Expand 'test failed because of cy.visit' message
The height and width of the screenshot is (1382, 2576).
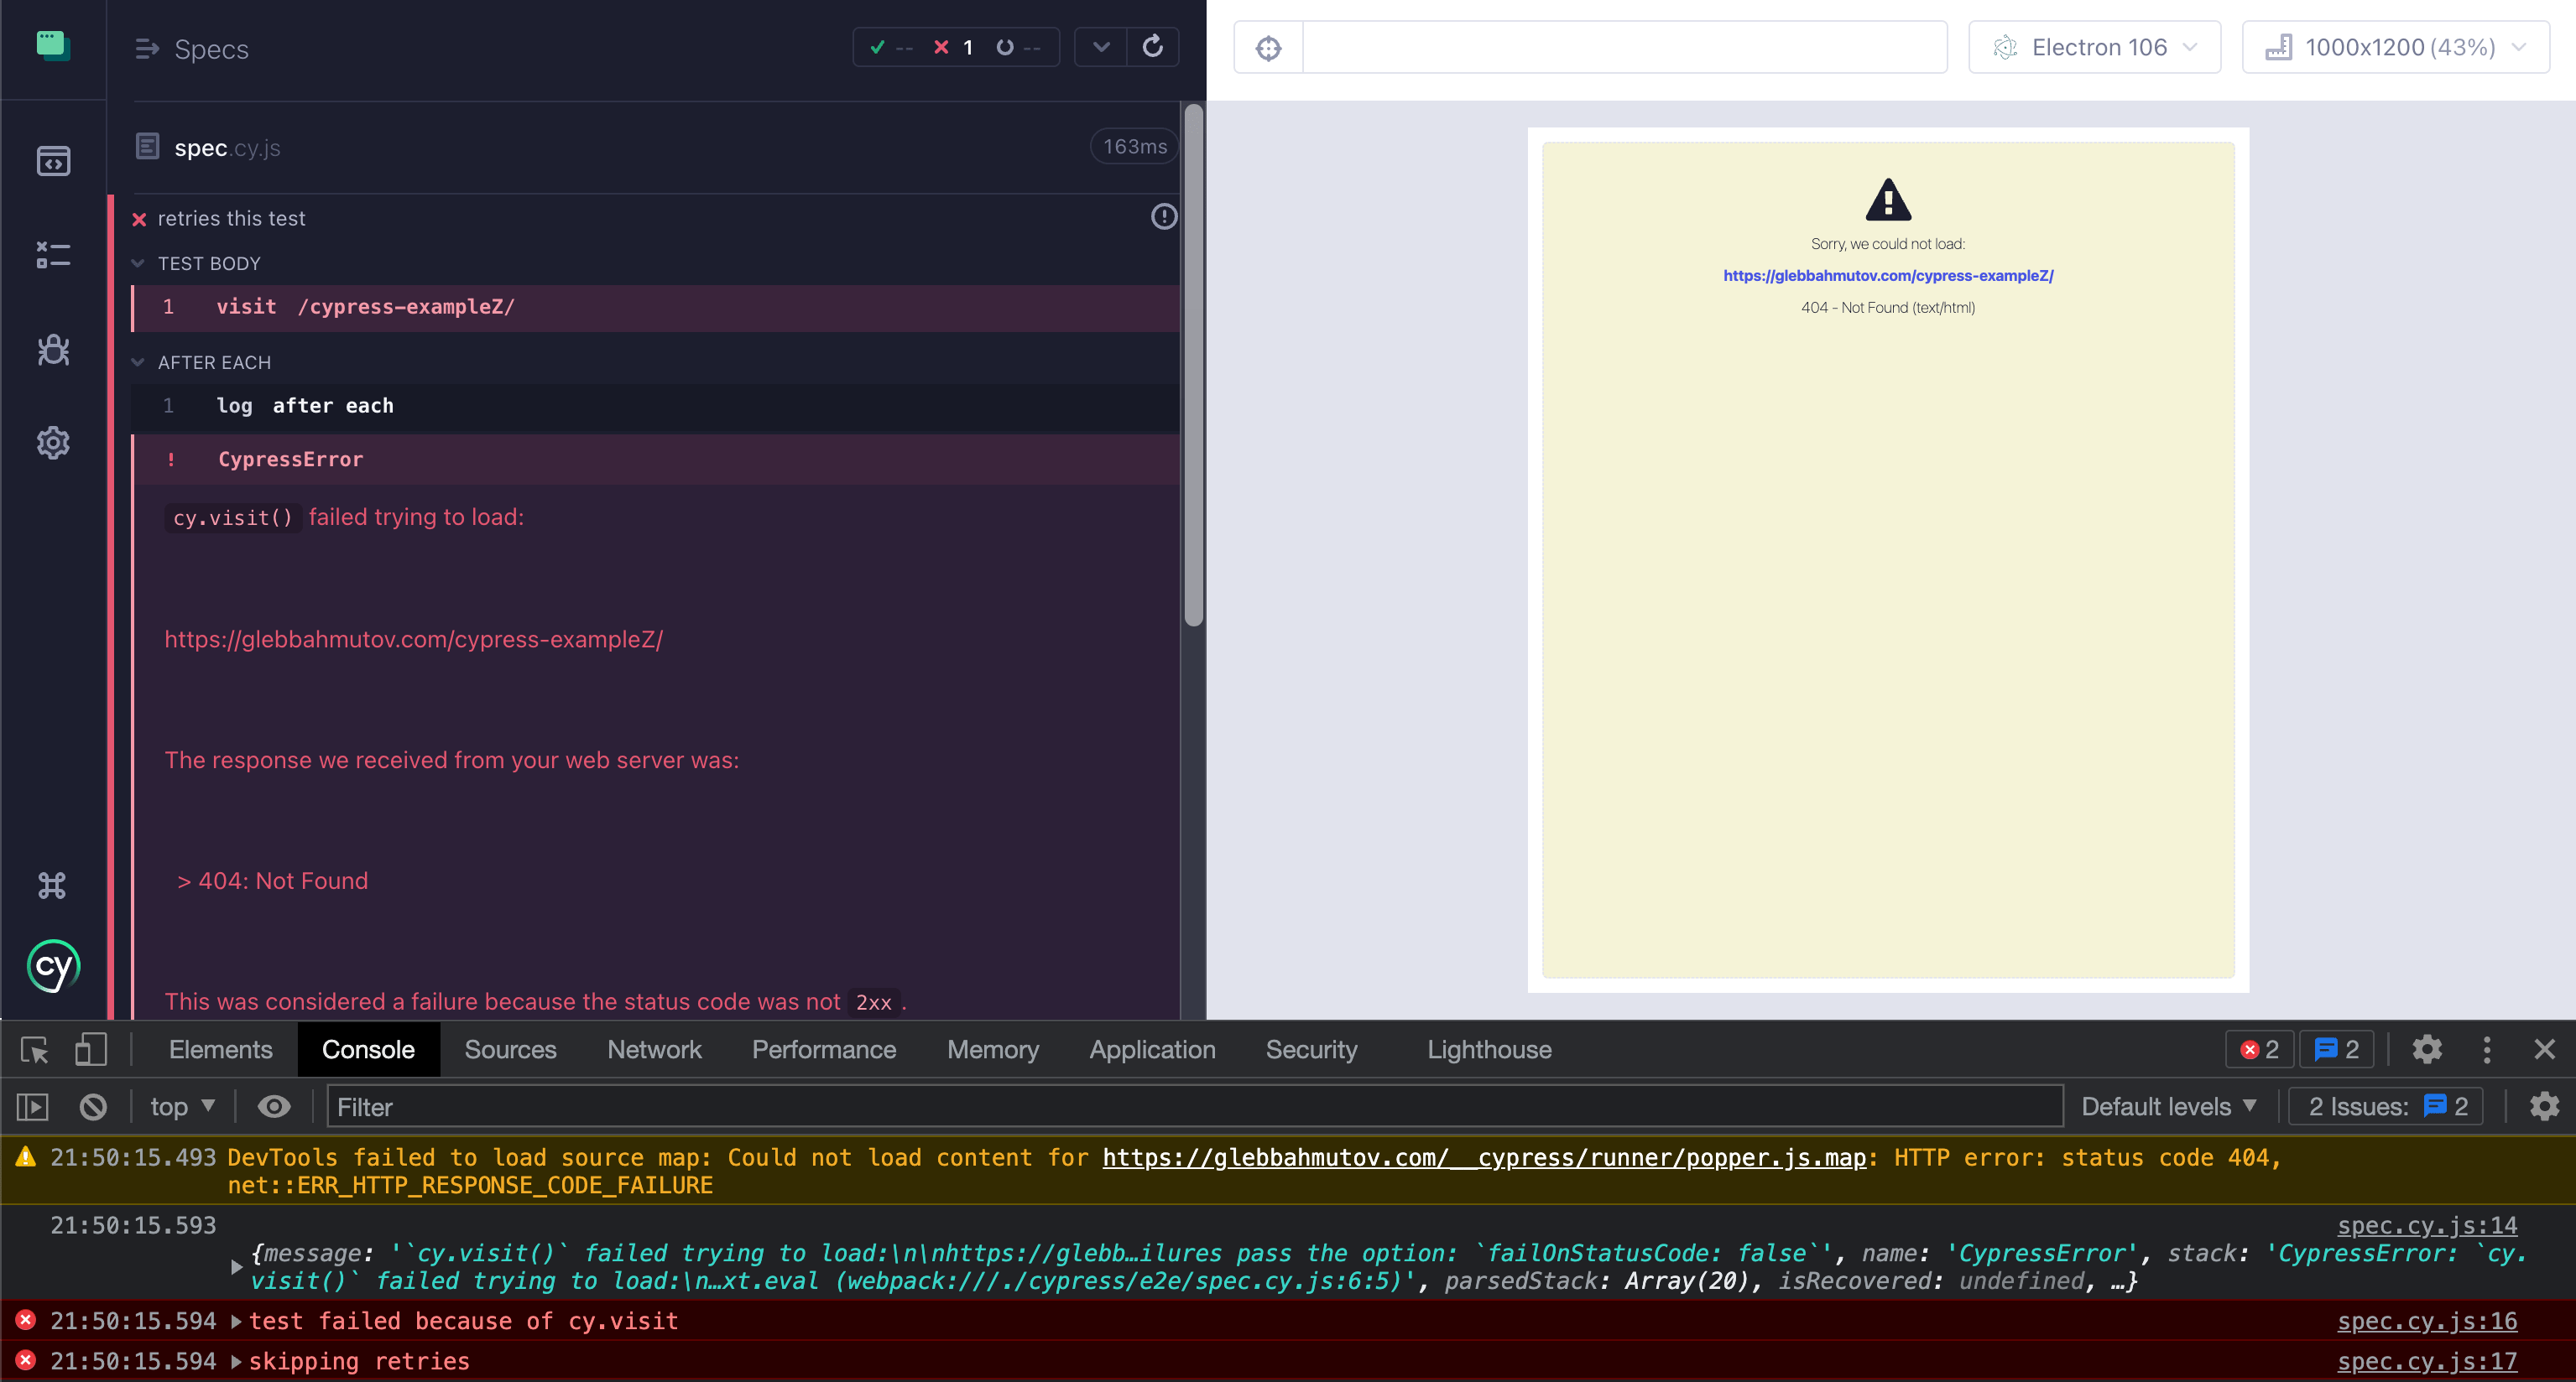(x=237, y=1321)
